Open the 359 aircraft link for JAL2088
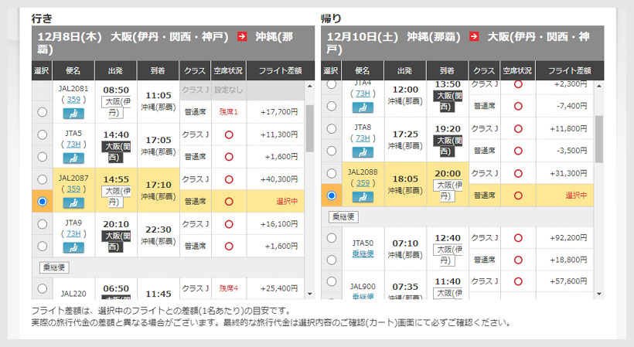The height and width of the screenshot is (347, 634). pos(363,182)
